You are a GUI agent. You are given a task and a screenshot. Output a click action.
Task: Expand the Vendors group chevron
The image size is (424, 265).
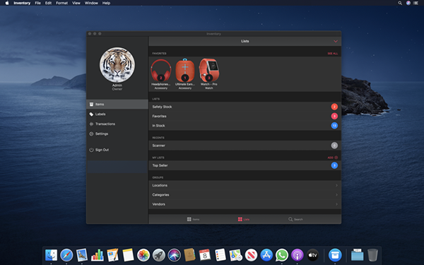tap(336, 204)
